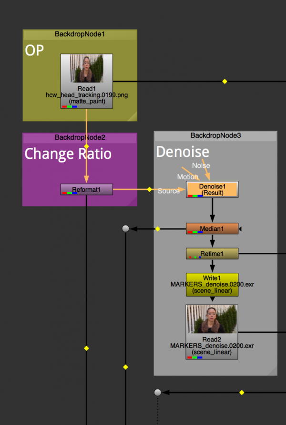Click the mask input arrow on Median1
The height and width of the screenshot is (425, 286).
(x=241, y=229)
